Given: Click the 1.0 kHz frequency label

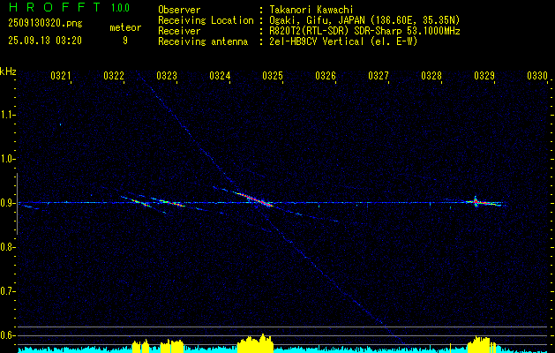Looking at the screenshot, I should pyautogui.click(x=7, y=159).
